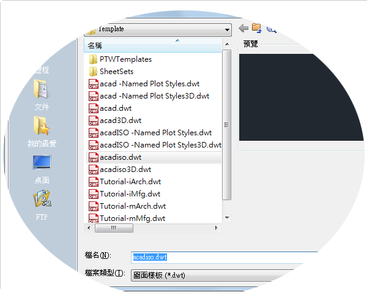Select Tutorial-iArch.dwt template
This screenshot has height=306, width=375.
125,182
